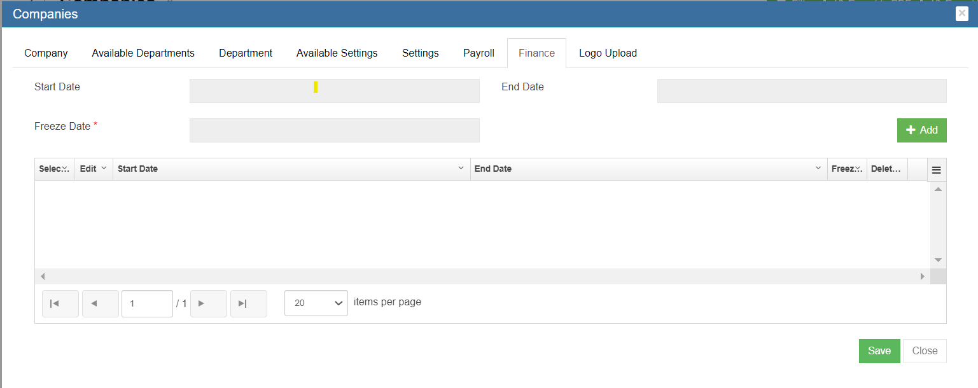This screenshot has height=388, width=978.
Task: Open the Edit column menu chevron
Action: click(104, 169)
